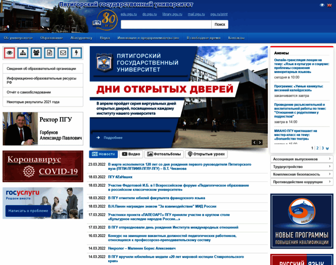Click Пятигорский государственный университет header title

click(126, 4)
